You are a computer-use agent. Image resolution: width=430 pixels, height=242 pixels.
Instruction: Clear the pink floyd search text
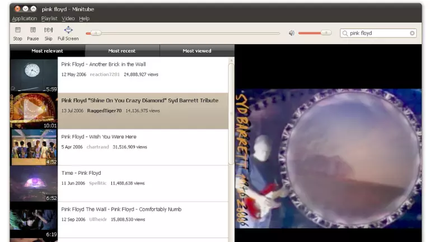412,33
